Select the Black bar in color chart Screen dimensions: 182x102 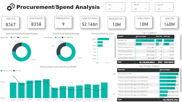(100, 45)
